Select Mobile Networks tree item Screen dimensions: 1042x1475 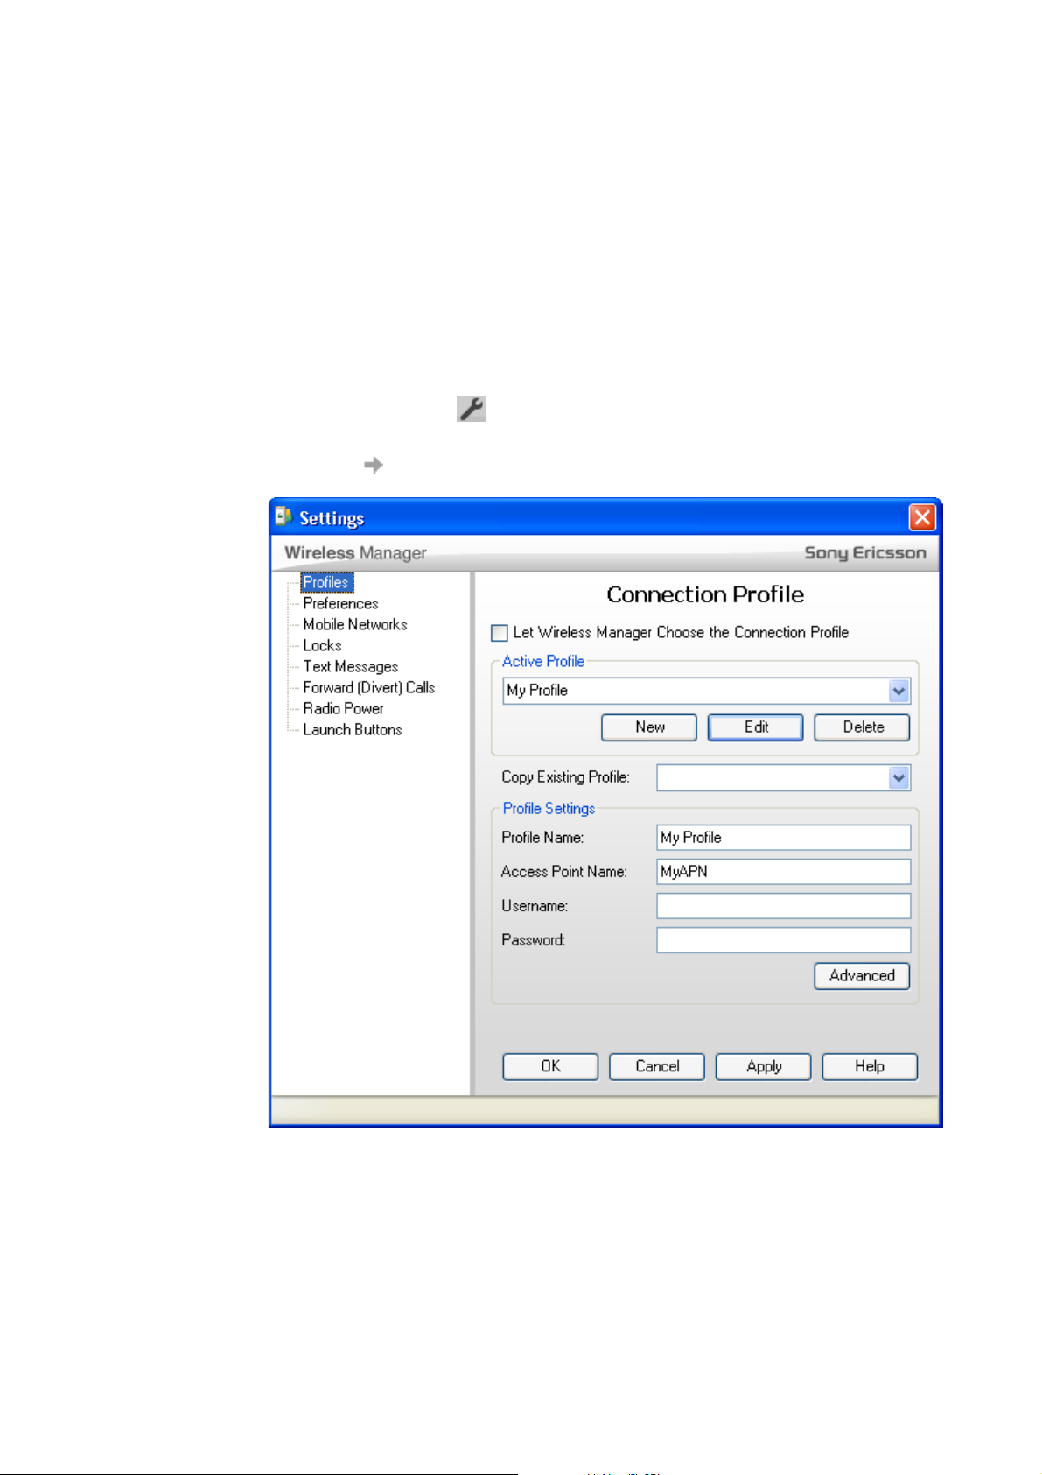pos(355,624)
